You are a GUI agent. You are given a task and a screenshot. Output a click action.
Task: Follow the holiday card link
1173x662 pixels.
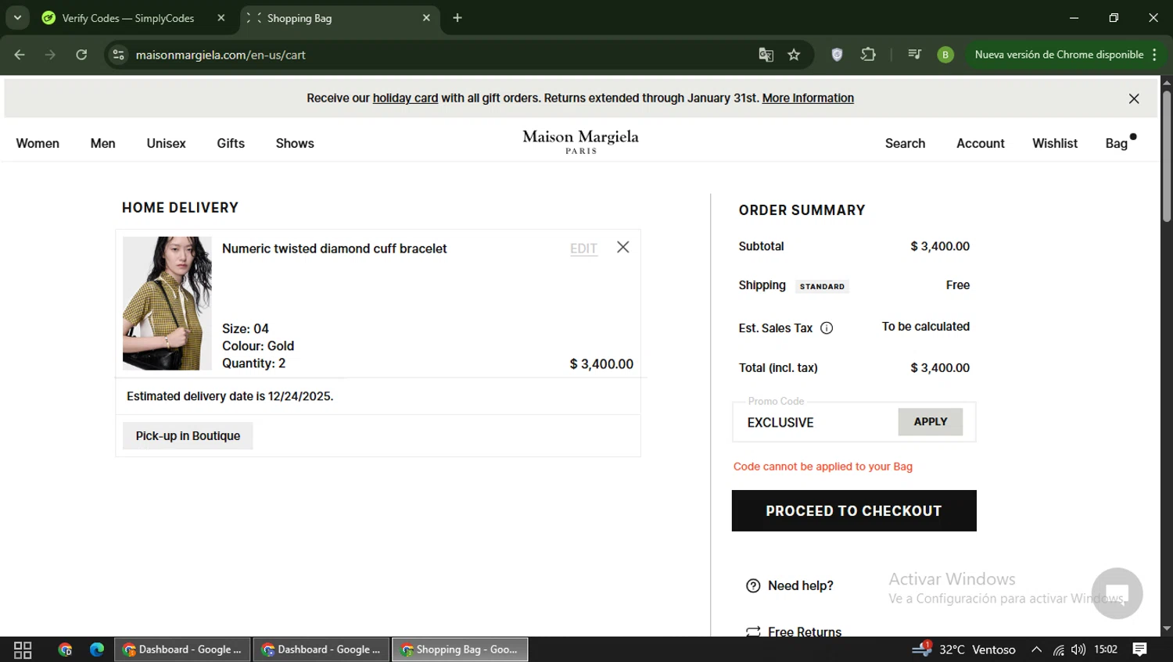click(x=405, y=98)
